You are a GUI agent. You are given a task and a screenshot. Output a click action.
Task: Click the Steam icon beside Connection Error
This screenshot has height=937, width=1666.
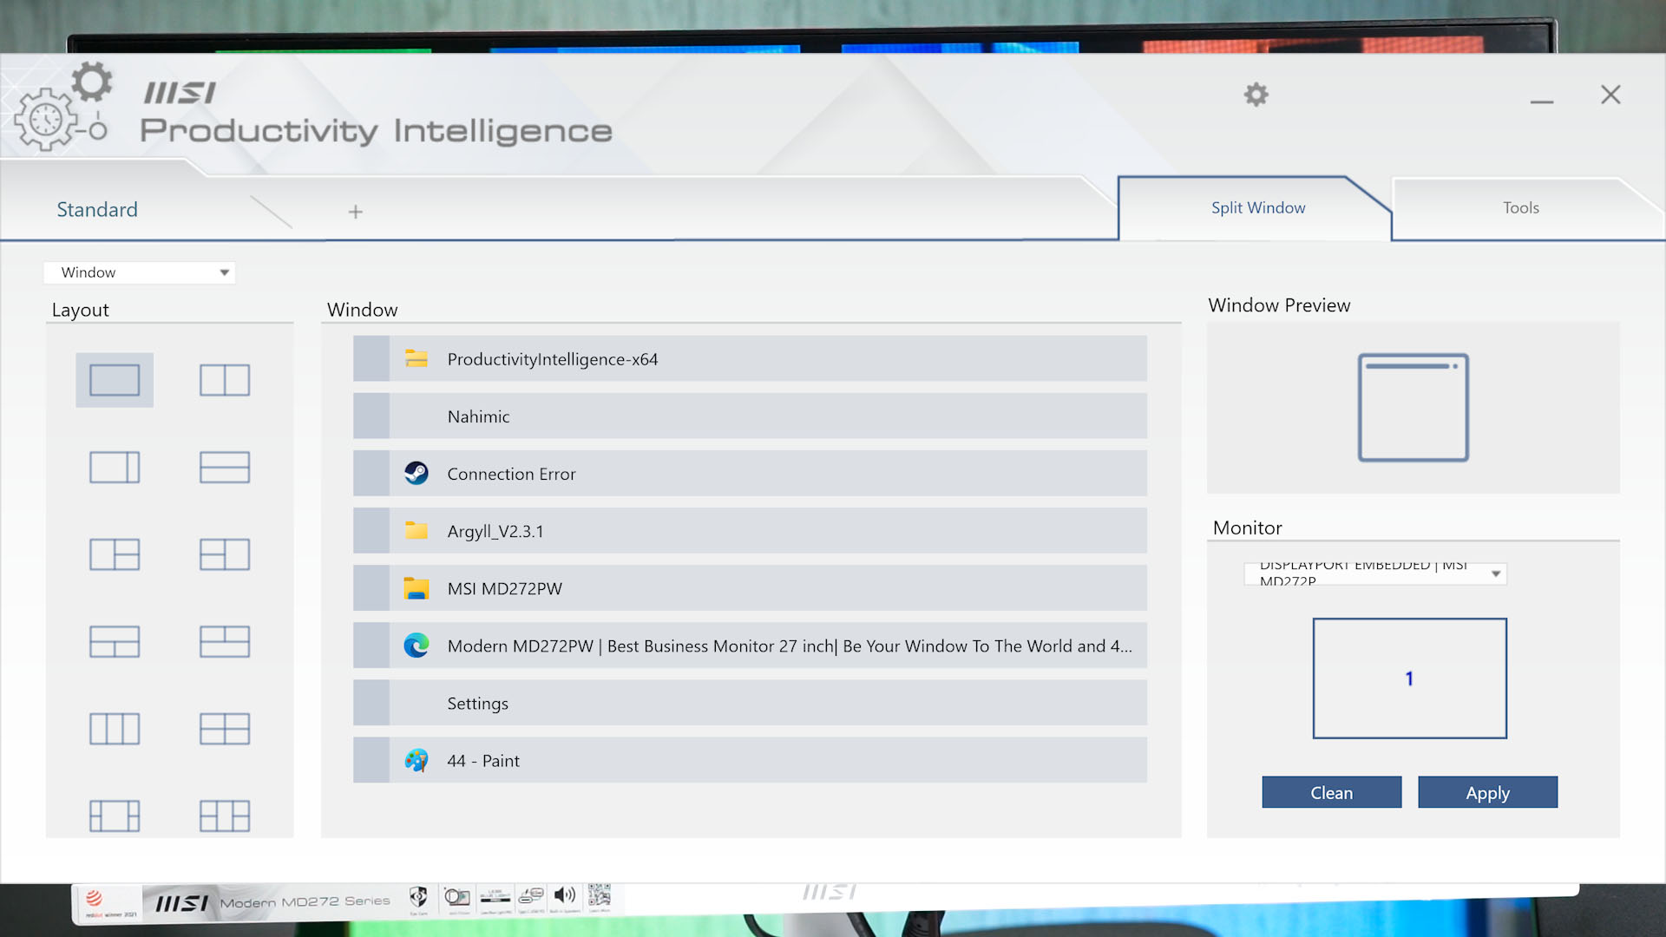[x=416, y=473]
